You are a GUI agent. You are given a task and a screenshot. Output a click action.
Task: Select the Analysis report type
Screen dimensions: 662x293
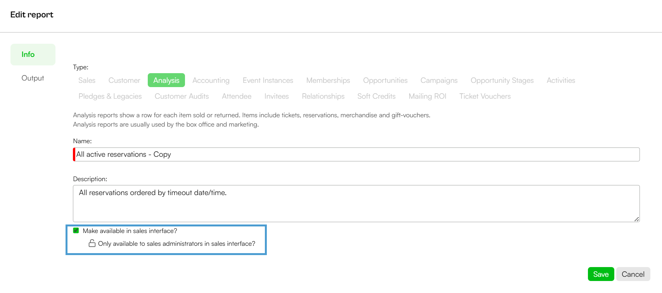click(166, 80)
